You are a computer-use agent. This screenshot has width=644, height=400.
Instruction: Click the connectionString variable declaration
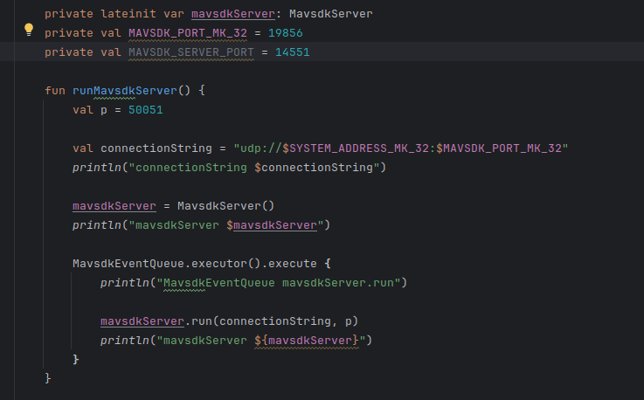click(156, 148)
